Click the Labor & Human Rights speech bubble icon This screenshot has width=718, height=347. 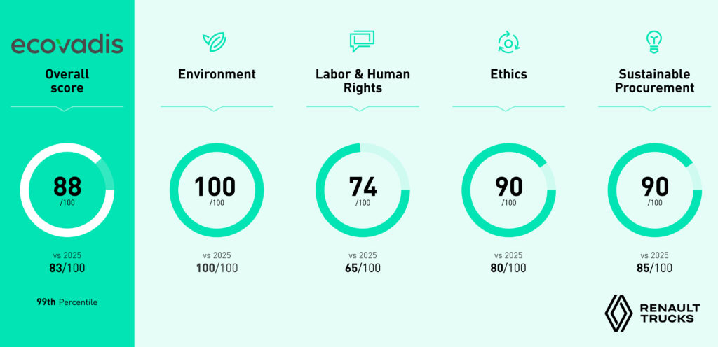click(x=363, y=41)
